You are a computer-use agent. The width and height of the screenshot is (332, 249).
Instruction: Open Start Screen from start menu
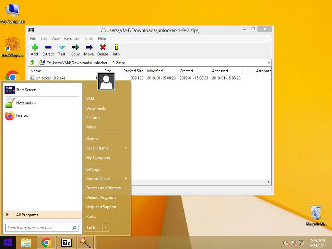[x=42, y=90]
